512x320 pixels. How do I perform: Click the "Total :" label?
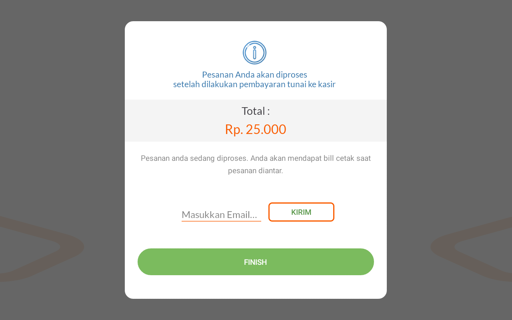tap(256, 111)
